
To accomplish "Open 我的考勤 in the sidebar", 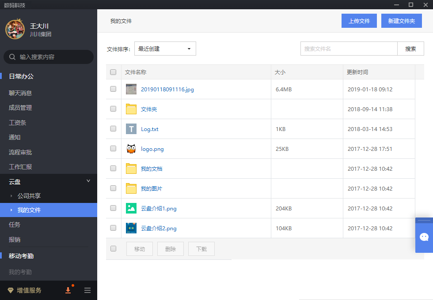I will coord(20,272).
